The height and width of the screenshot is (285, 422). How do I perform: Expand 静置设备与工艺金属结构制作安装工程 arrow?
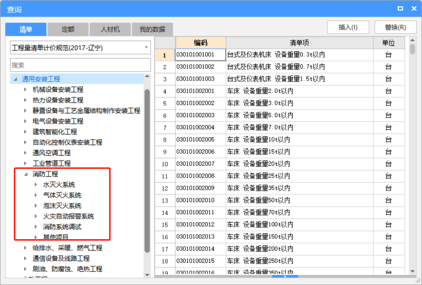26,111
